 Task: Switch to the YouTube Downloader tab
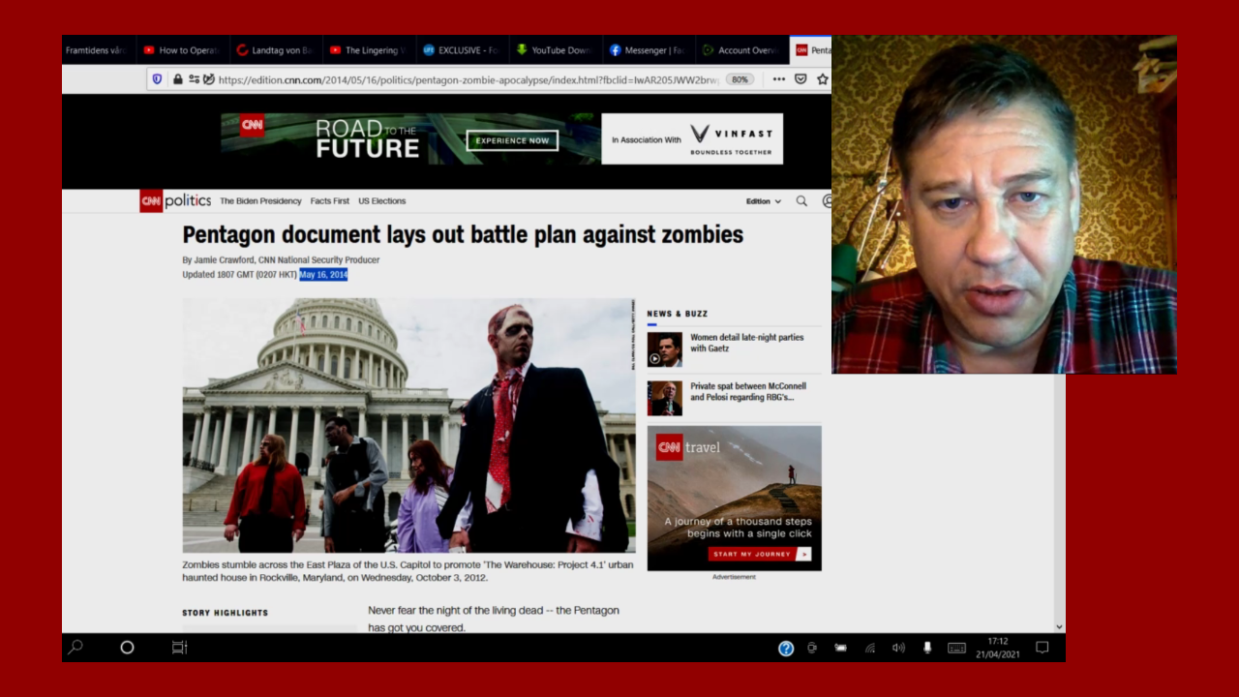click(552, 50)
